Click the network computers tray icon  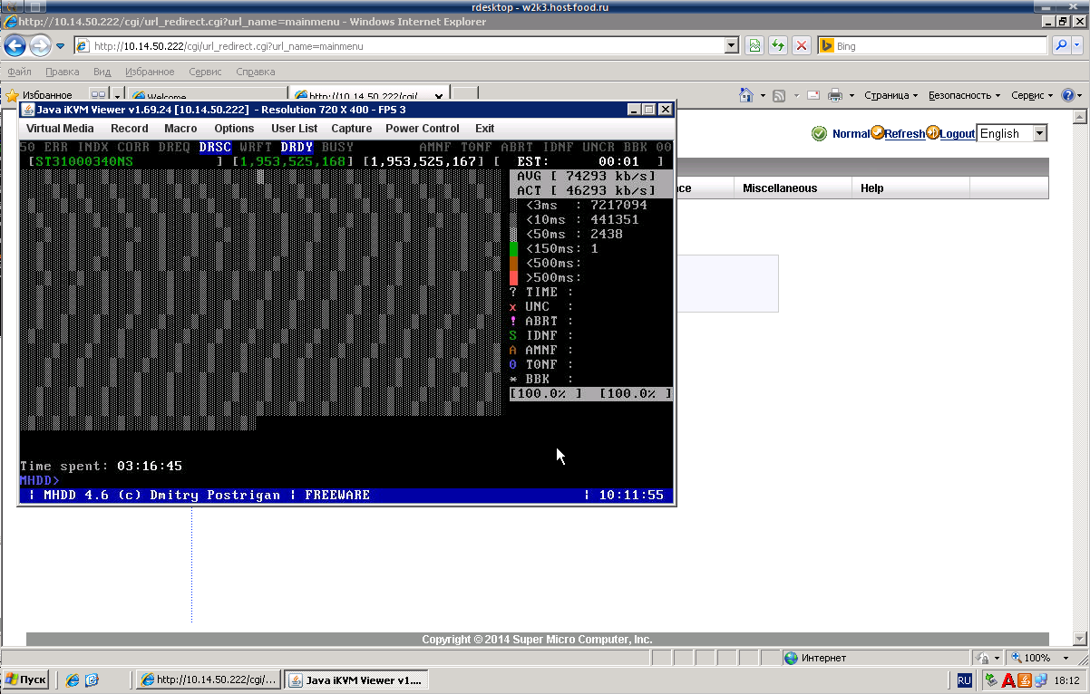tap(1041, 680)
